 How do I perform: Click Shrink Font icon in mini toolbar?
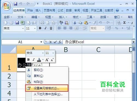coord(52,60)
